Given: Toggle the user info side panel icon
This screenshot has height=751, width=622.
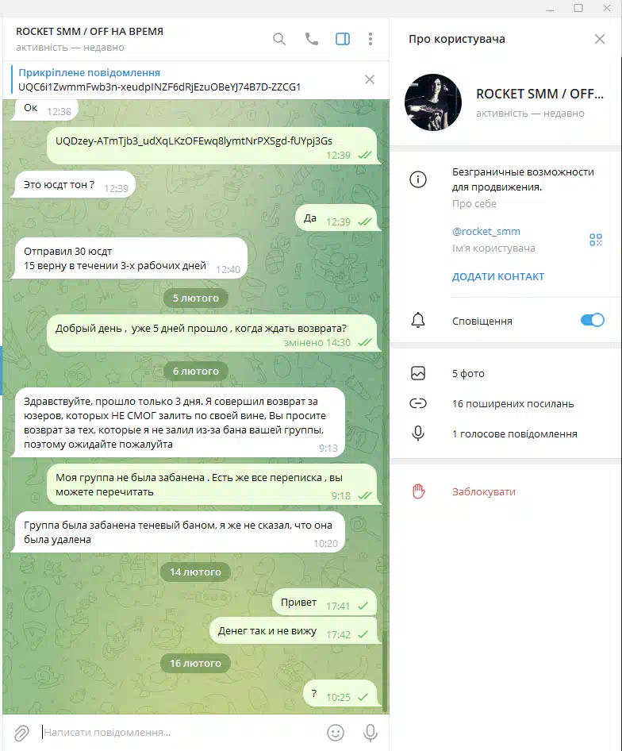Looking at the screenshot, I should pyautogui.click(x=343, y=39).
